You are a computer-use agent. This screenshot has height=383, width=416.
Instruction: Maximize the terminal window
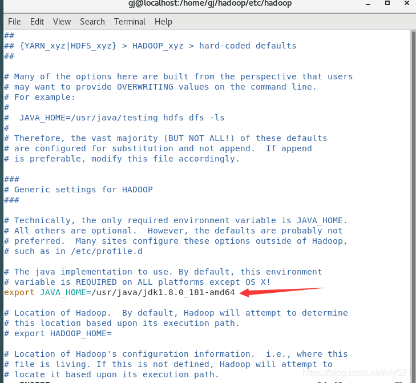click(x=387, y=3)
